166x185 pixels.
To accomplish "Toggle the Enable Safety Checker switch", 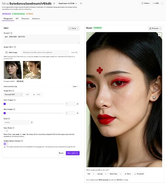I will pyautogui.click(x=6, y=144).
